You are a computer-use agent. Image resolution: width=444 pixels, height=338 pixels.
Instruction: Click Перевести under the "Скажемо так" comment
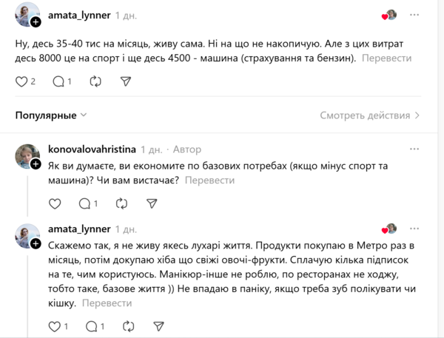(107, 302)
